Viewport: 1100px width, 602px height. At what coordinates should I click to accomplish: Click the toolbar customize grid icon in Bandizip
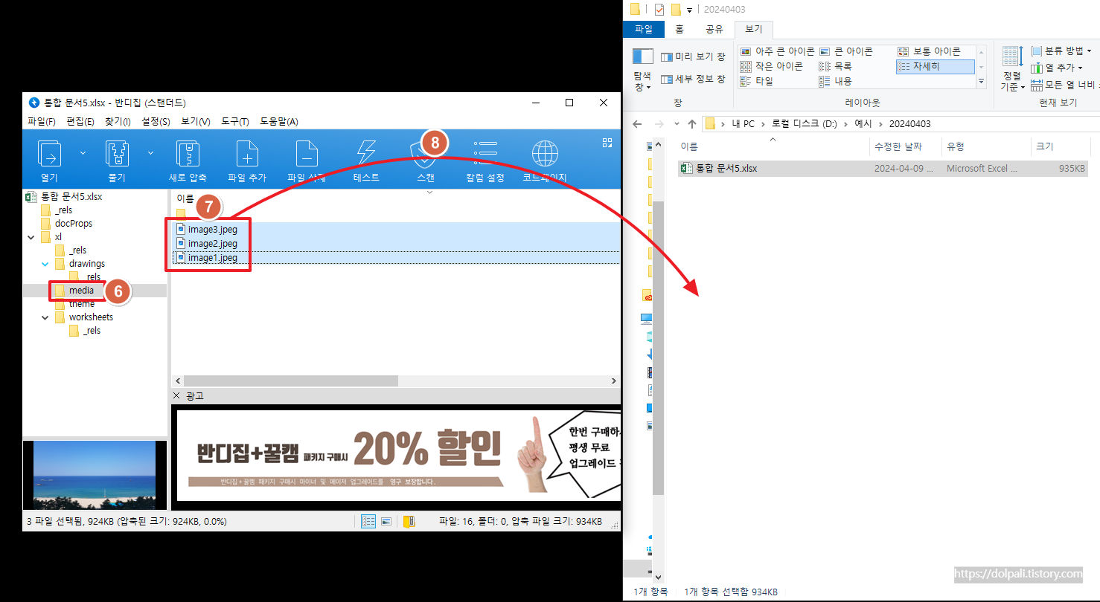click(x=607, y=142)
